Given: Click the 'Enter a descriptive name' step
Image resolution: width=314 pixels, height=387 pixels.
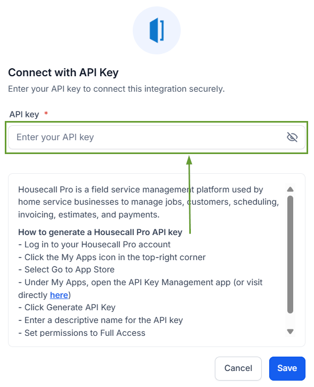Looking at the screenshot, I should tap(101, 320).
